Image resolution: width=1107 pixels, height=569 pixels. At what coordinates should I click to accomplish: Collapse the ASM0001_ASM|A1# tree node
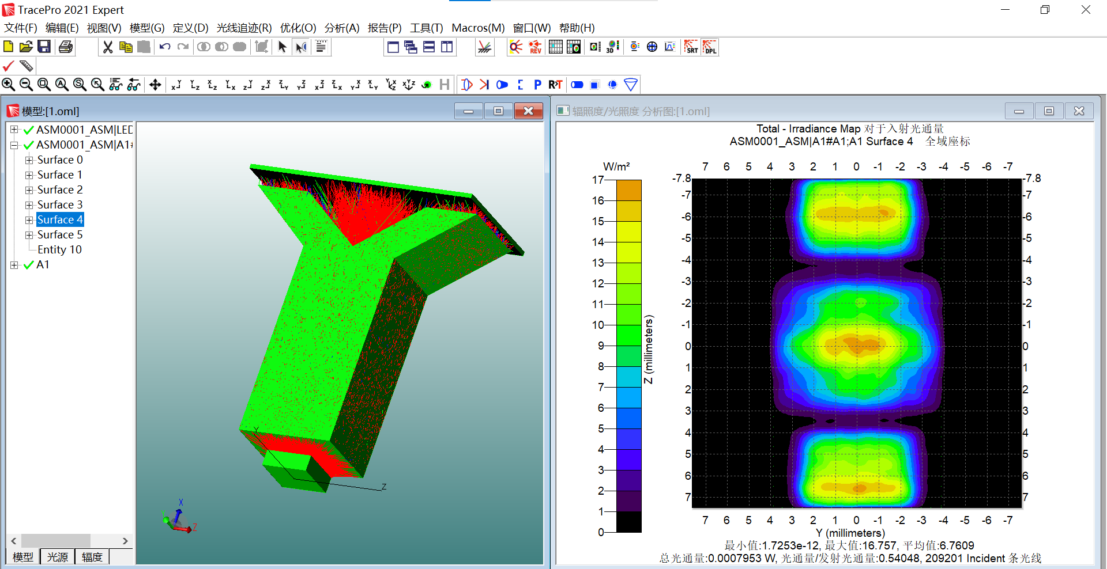pos(14,145)
